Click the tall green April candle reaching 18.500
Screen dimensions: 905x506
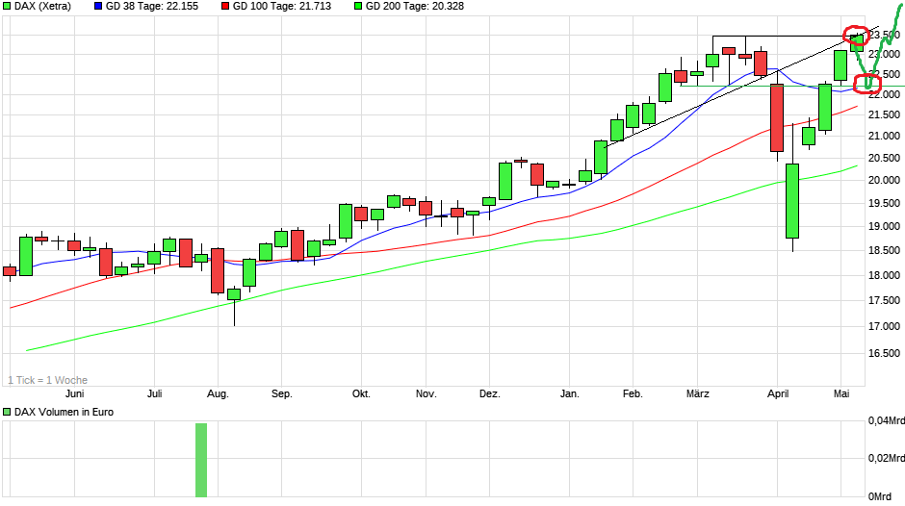click(792, 201)
